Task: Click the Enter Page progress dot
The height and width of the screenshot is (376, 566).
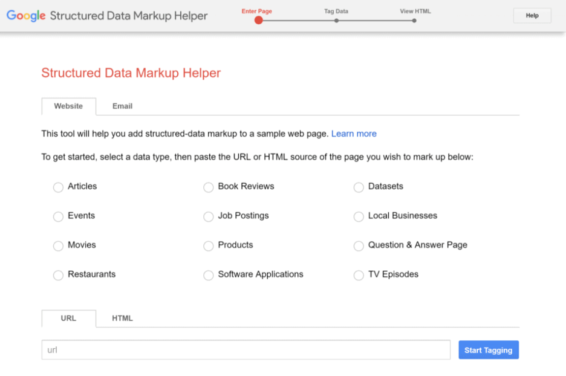Action: [x=258, y=20]
